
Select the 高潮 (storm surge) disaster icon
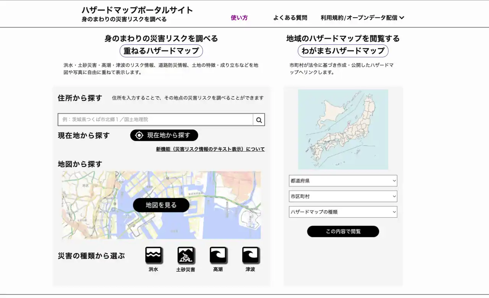click(x=218, y=255)
